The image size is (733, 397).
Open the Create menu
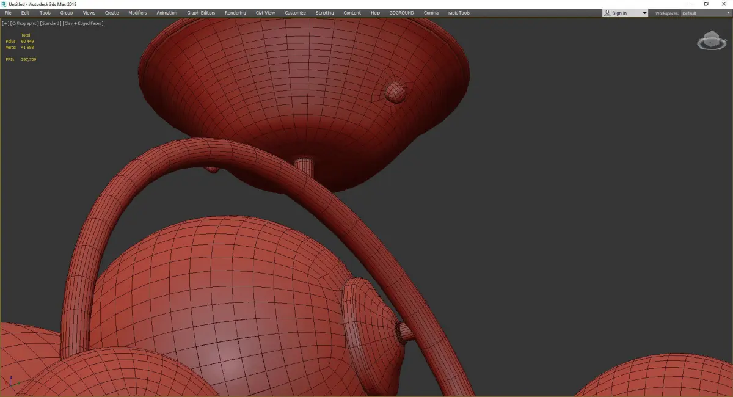112,13
